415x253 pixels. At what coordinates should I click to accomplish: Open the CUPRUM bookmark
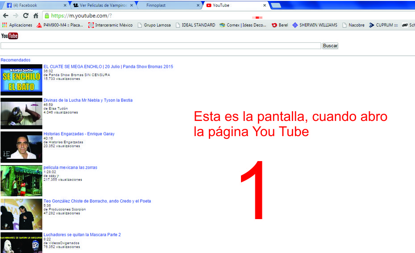pos(383,25)
